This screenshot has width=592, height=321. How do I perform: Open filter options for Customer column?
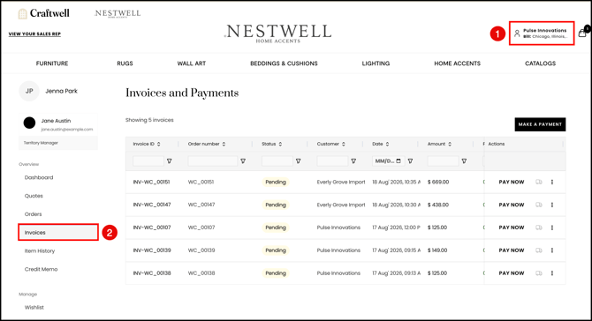click(x=353, y=160)
